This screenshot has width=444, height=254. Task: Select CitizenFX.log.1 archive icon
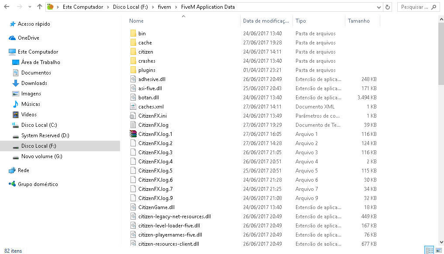(x=133, y=134)
